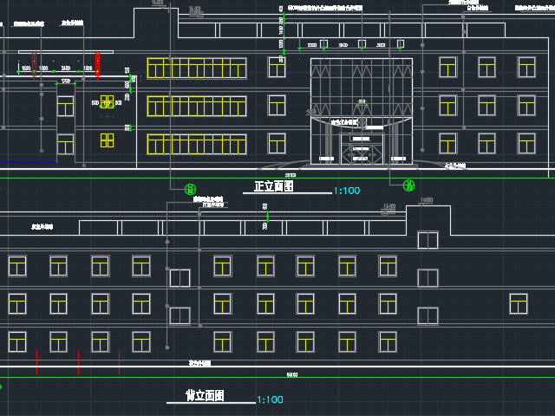
Task: Select the ground-floor wide yellow window strip
Action: click(197, 144)
